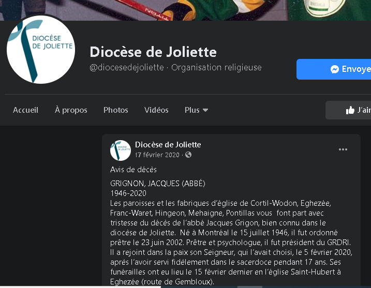
Task: Switch to the À propos tab
Action: pyautogui.click(x=71, y=110)
